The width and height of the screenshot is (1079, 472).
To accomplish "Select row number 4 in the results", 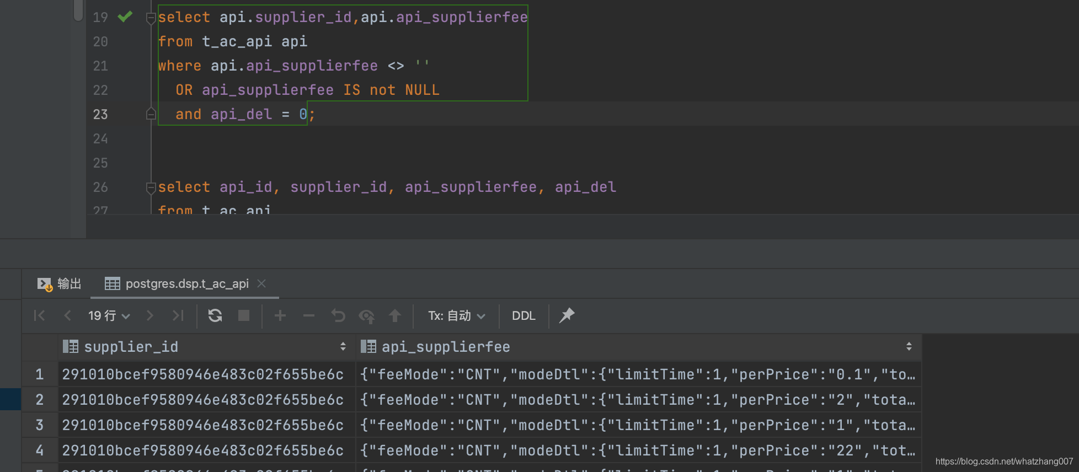I will click(40, 450).
